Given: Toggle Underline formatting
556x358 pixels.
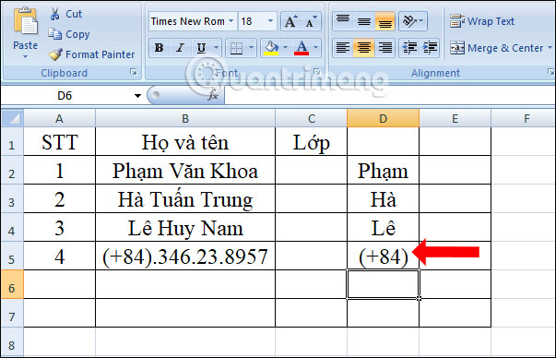Looking at the screenshot, I should (x=201, y=48).
